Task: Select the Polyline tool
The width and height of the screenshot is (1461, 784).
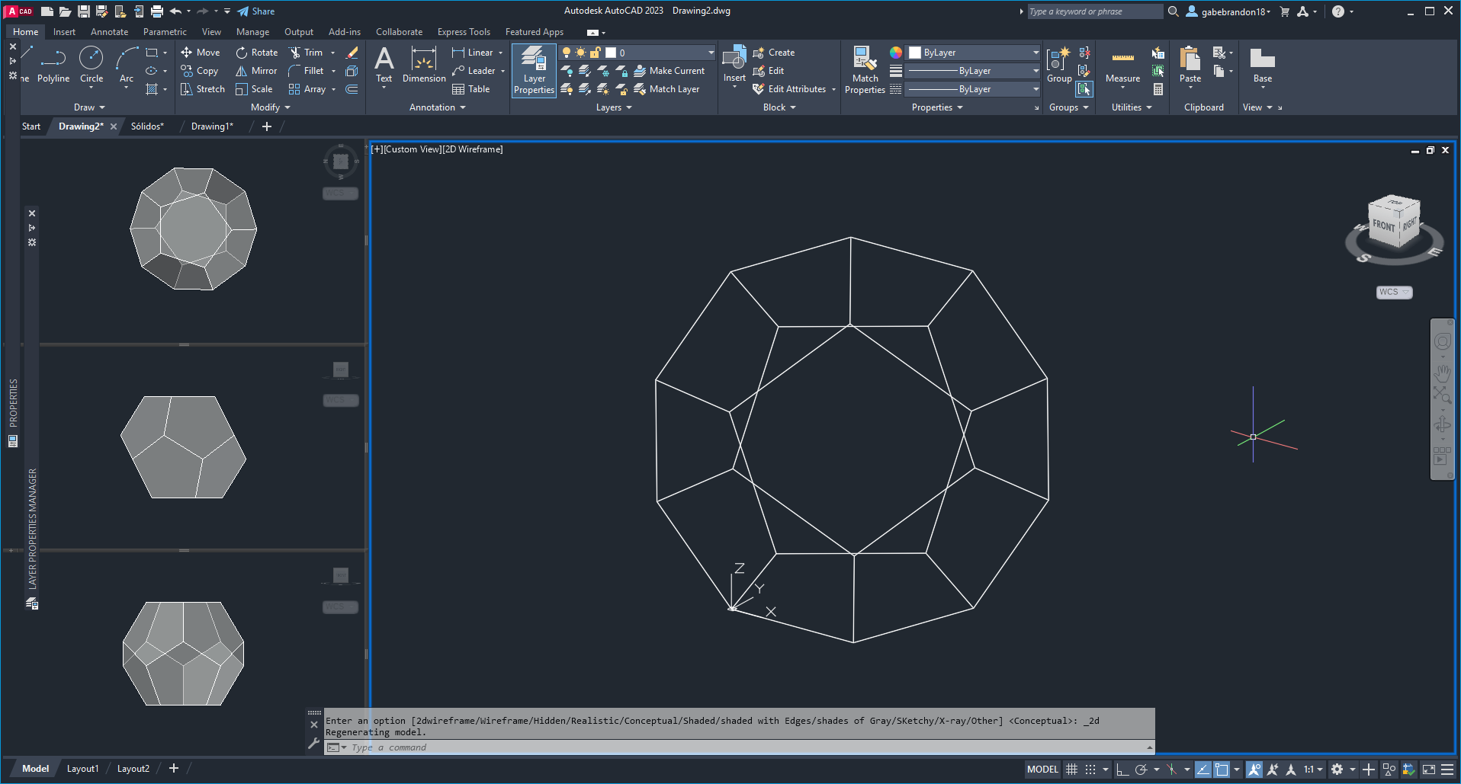Action: point(53,64)
